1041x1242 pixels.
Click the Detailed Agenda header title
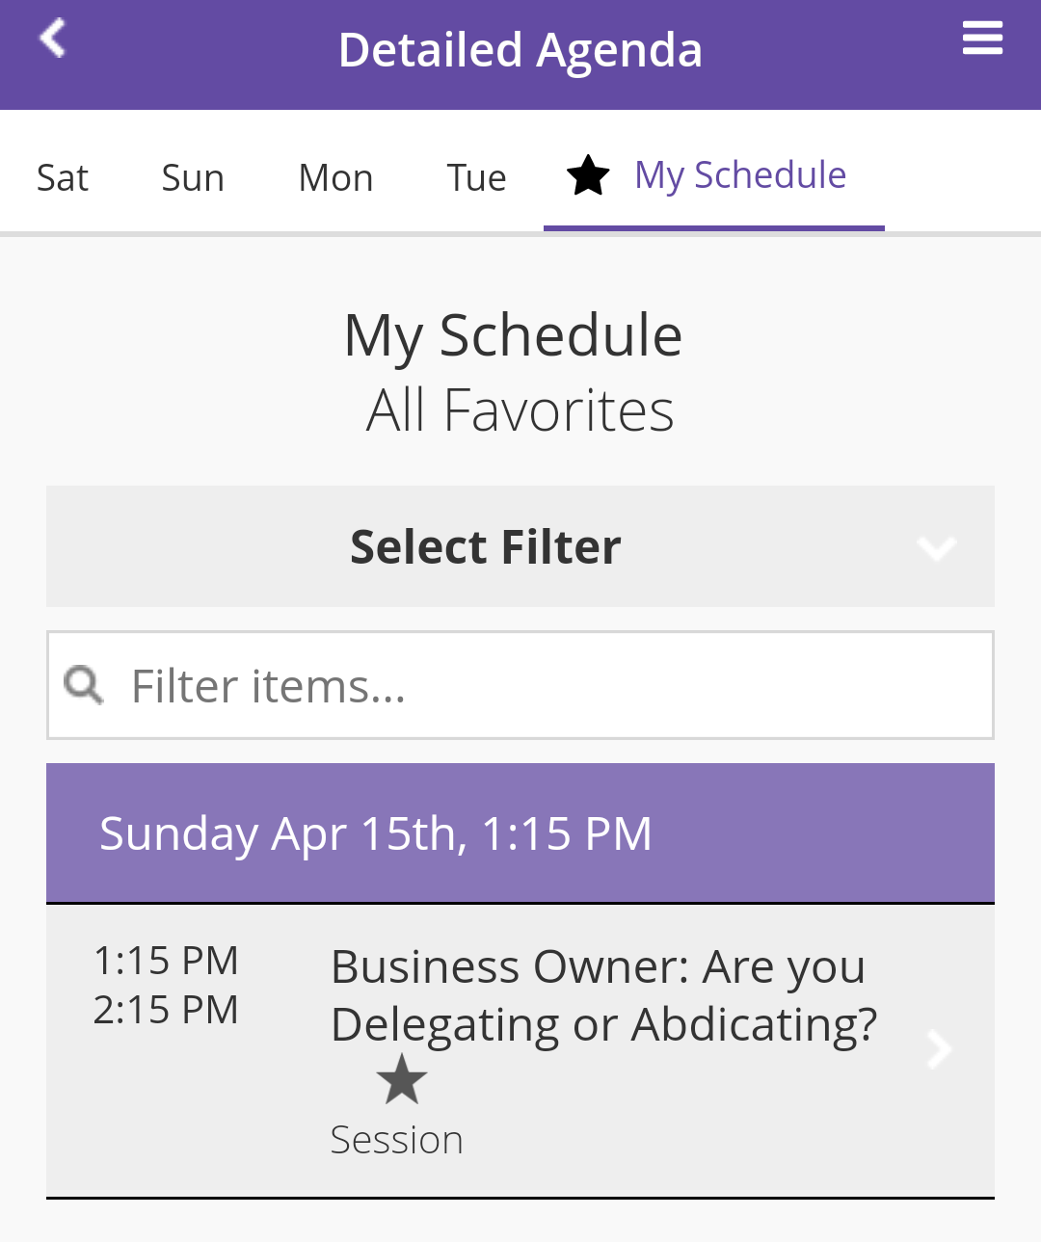tap(520, 50)
